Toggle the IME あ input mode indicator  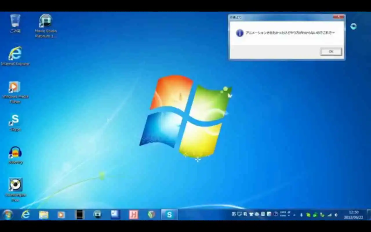[x=234, y=214]
